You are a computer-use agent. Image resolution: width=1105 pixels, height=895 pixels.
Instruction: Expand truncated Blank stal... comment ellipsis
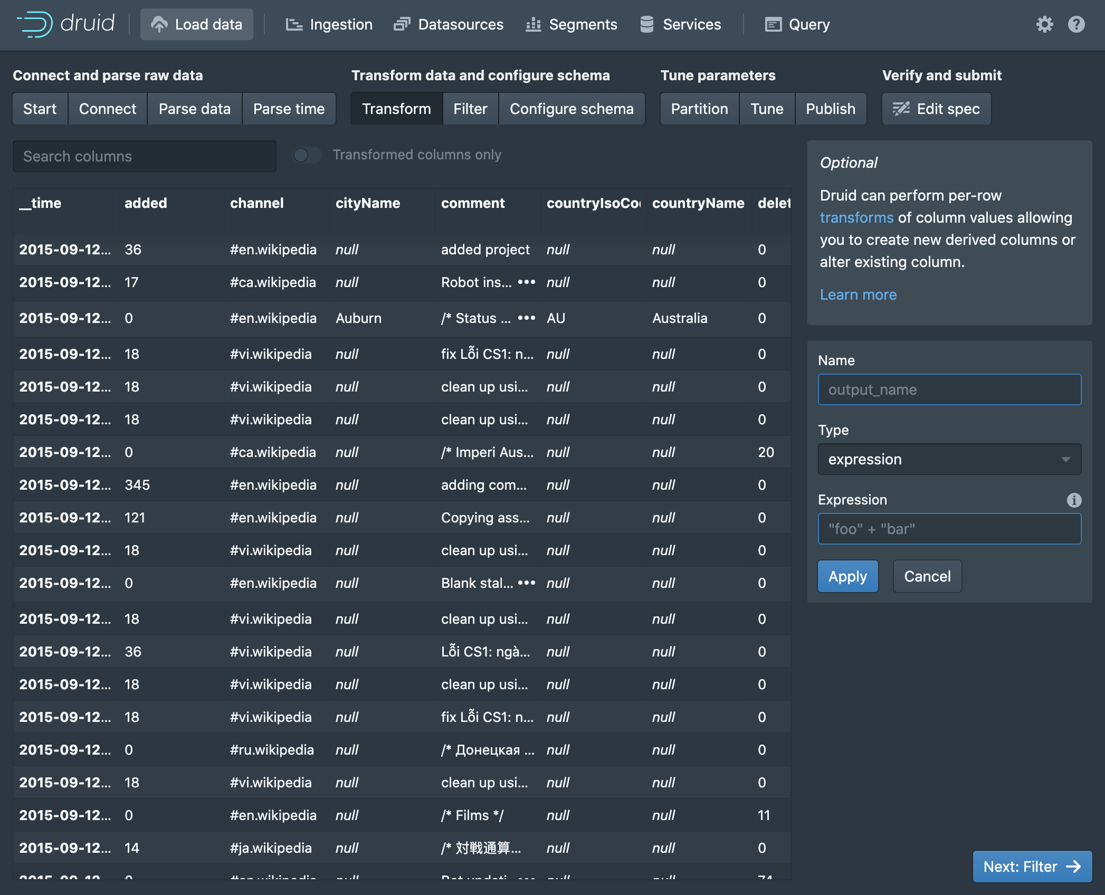[527, 583]
